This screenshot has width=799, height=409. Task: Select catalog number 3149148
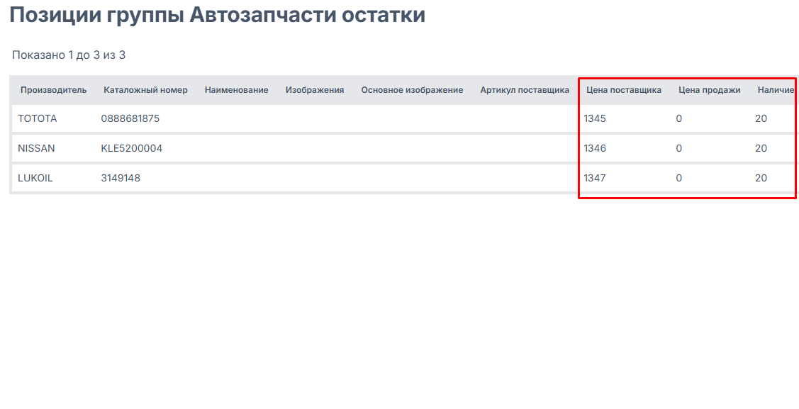(x=121, y=178)
